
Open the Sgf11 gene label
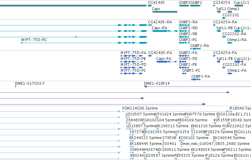point(221,9)
